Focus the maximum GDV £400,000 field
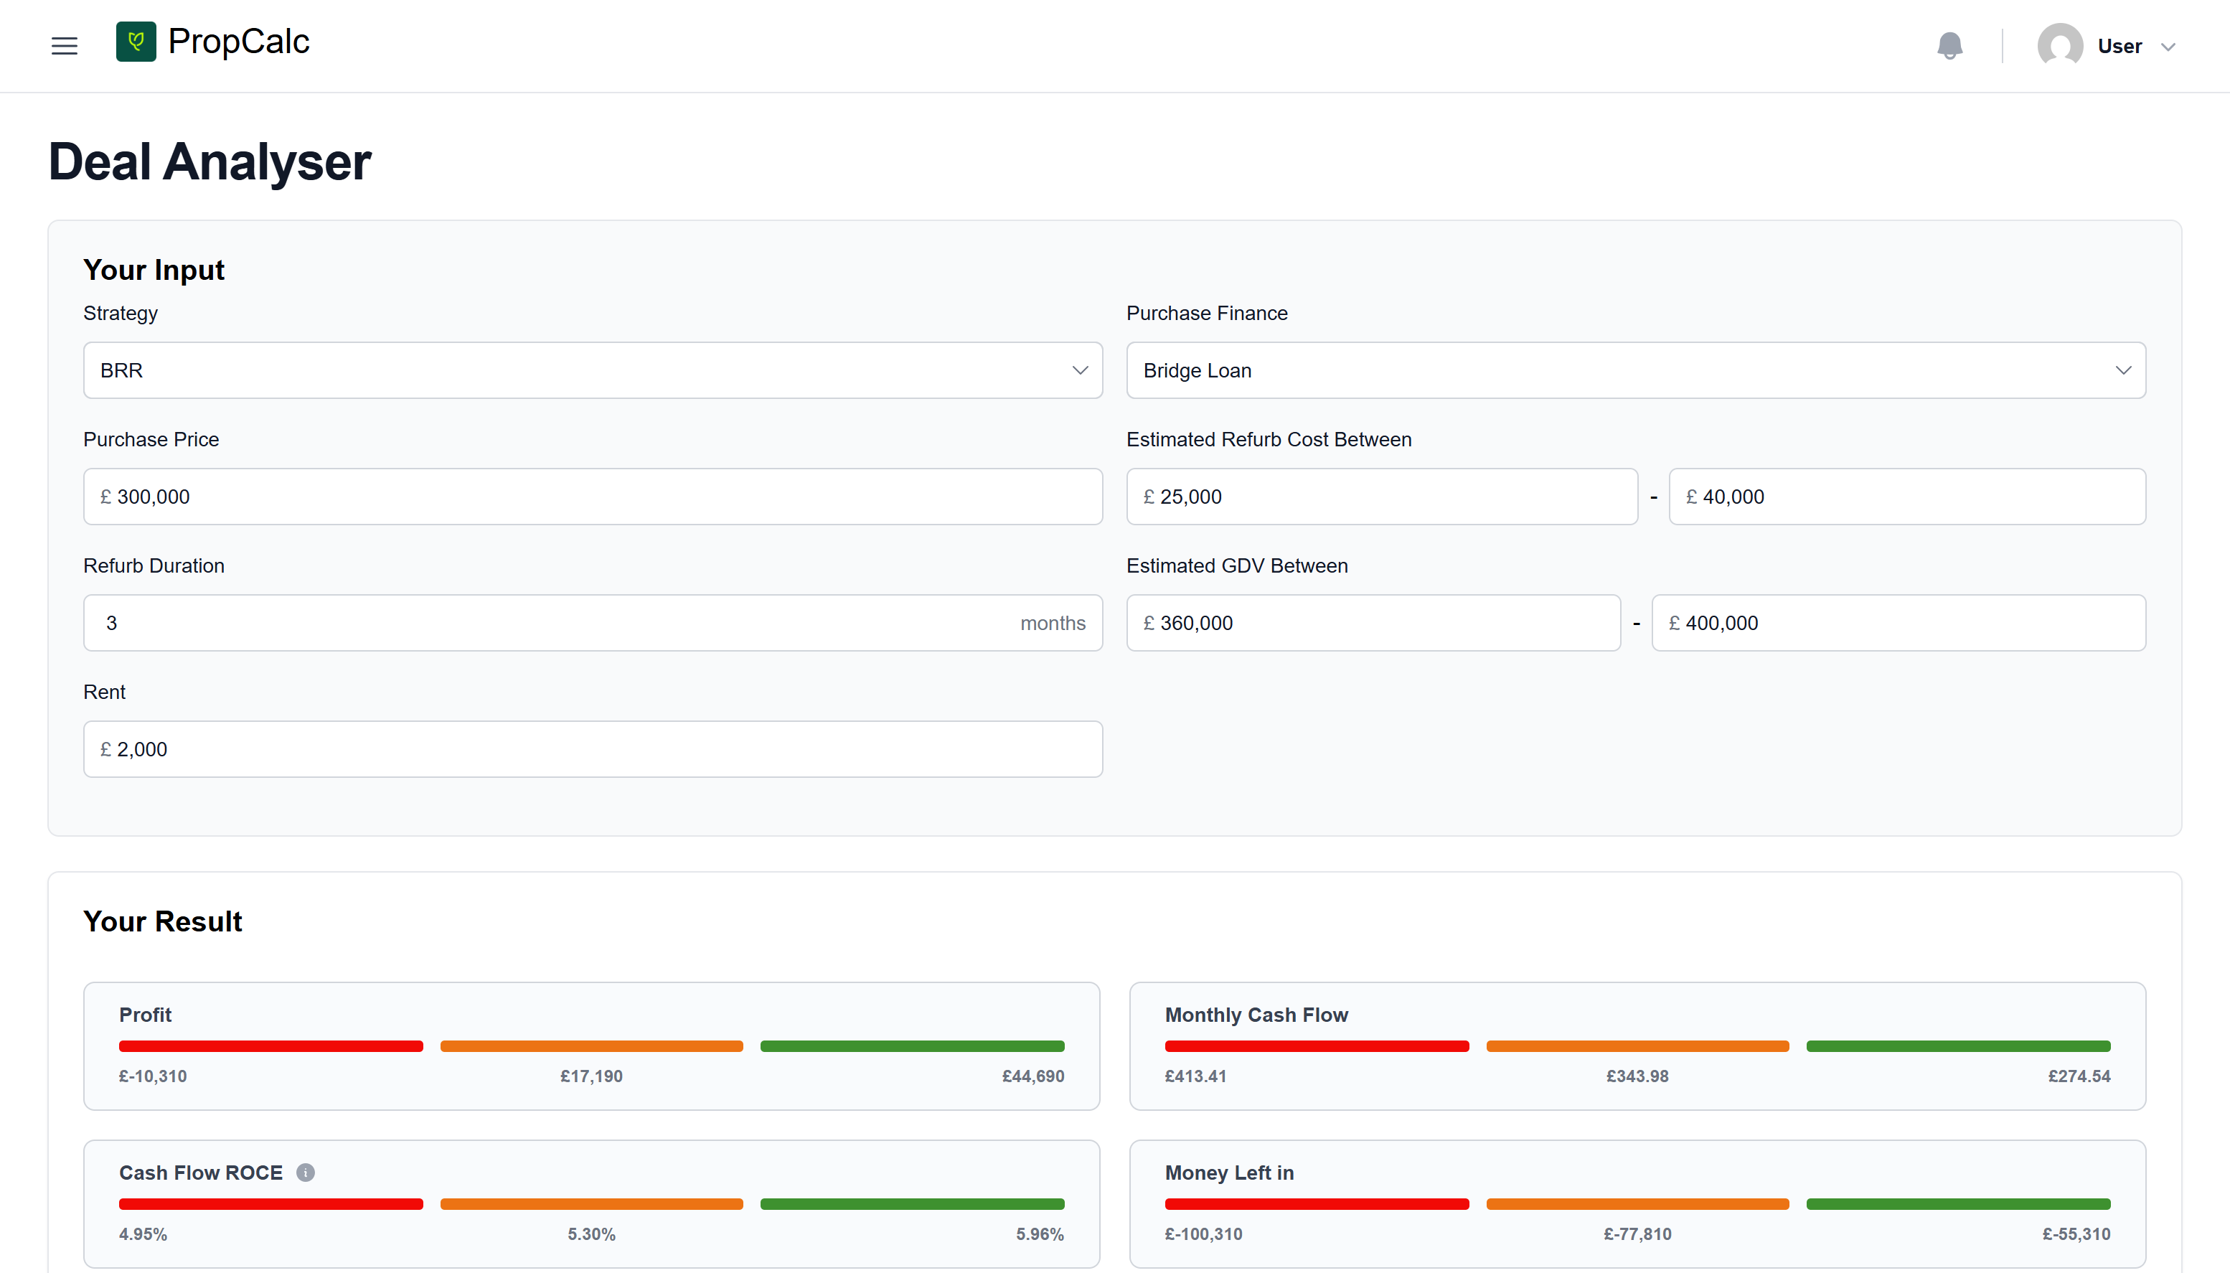 (1897, 624)
